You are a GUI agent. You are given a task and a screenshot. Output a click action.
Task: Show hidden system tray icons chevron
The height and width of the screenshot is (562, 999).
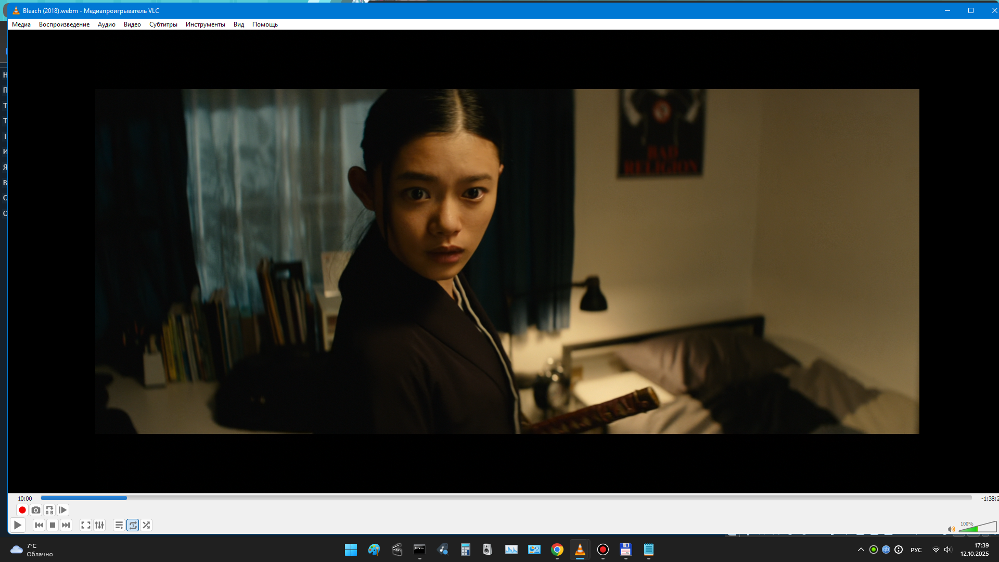click(x=861, y=550)
